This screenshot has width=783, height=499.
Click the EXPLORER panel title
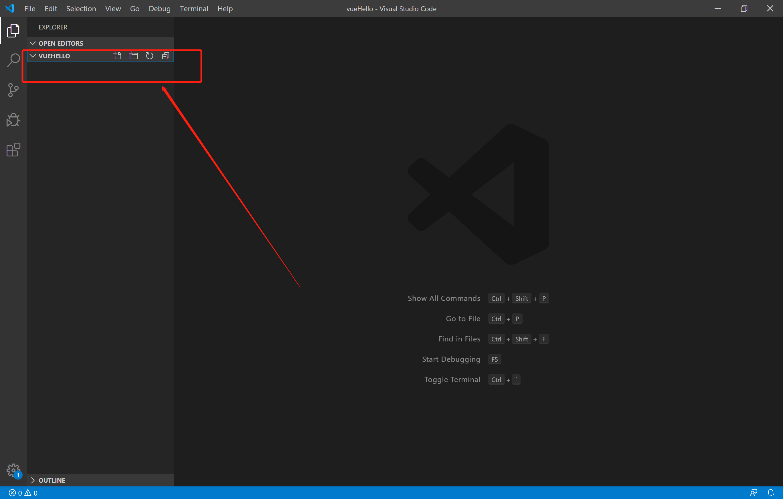click(53, 27)
